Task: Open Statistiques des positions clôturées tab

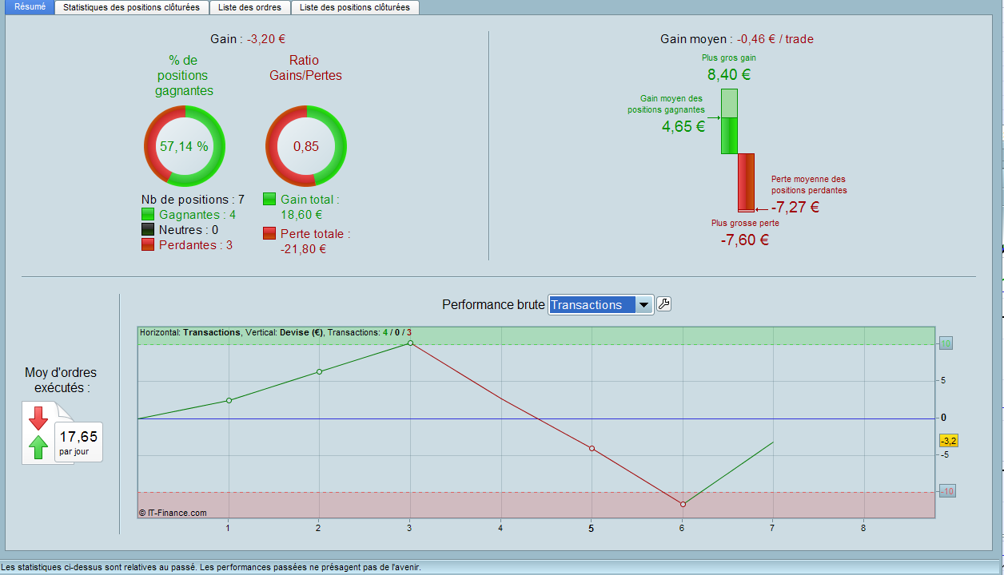Action: click(x=132, y=7)
